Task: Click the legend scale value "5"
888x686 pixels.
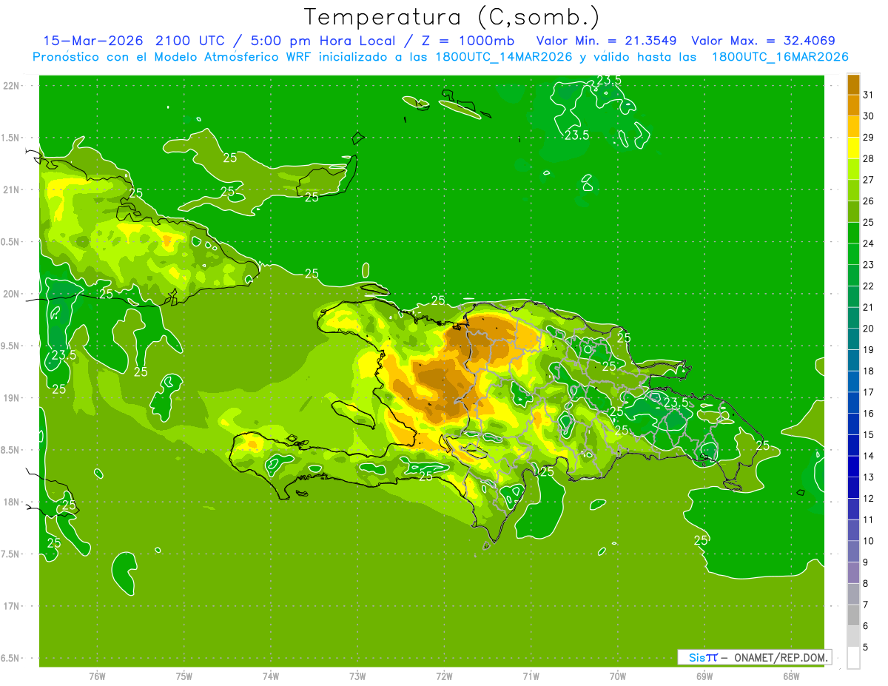Action: [867, 647]
